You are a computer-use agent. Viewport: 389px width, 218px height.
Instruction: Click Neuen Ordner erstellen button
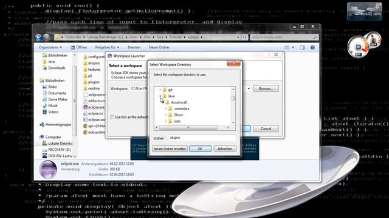point(170,149)
